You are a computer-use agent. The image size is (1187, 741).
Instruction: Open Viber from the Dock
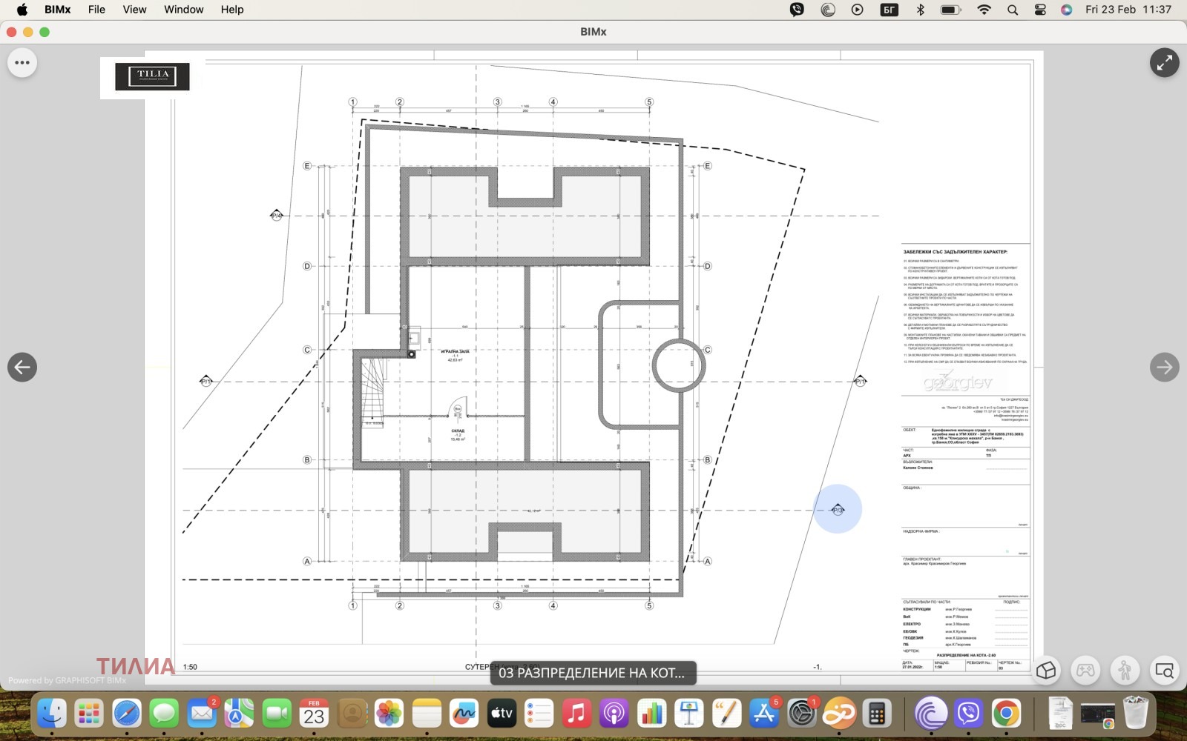coord(969,714)
